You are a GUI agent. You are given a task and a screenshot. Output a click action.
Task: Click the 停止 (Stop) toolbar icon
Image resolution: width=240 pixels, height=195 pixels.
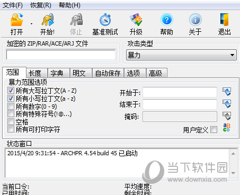coord(76,20)
